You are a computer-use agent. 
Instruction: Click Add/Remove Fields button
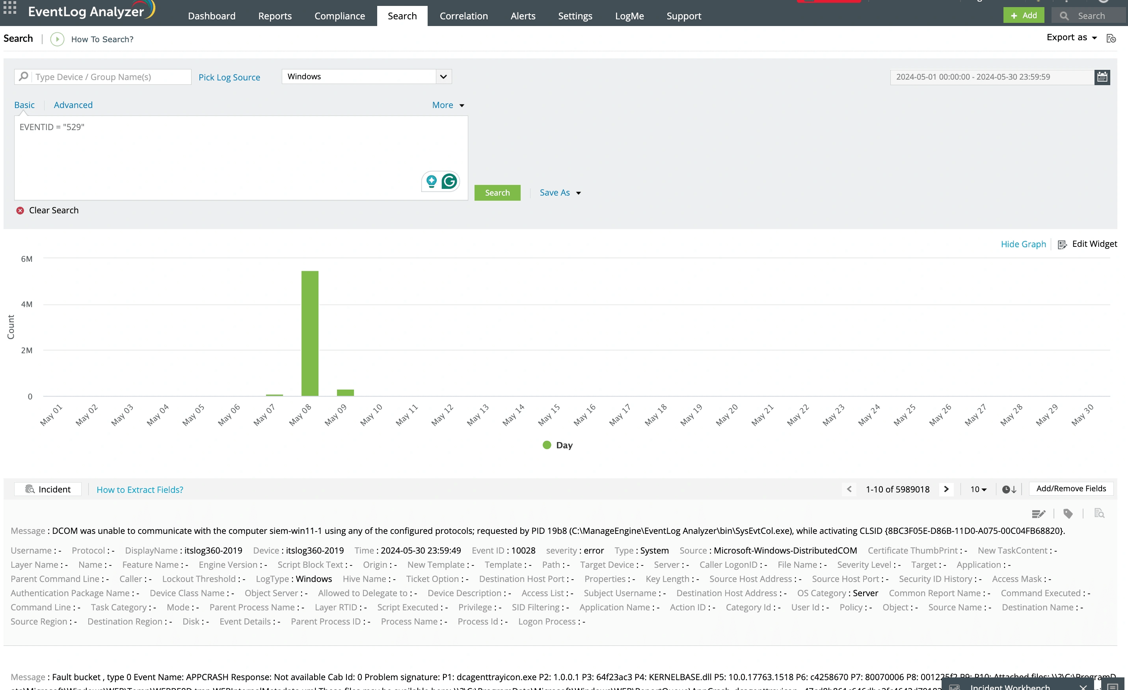pos(1071,489)
